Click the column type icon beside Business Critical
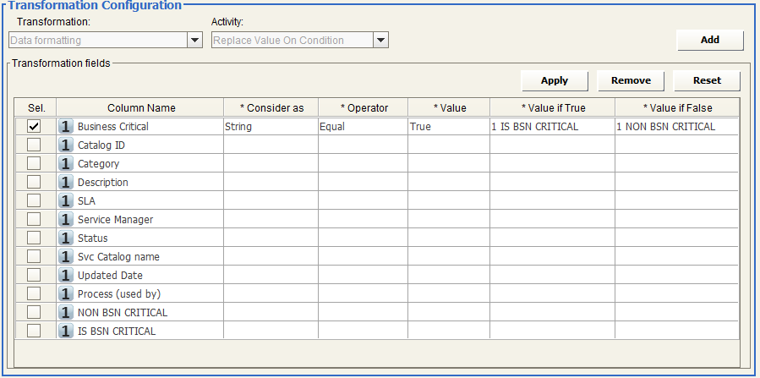Screen dimensions: 760x378 click(66, 127)
